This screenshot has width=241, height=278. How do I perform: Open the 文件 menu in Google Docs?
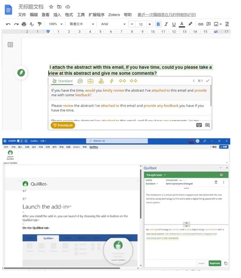click(22, 15)
